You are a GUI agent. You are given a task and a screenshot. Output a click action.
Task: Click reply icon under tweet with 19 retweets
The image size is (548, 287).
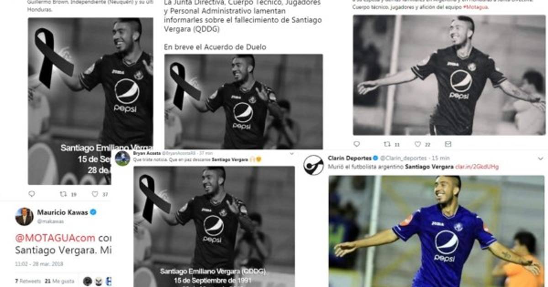31,194
